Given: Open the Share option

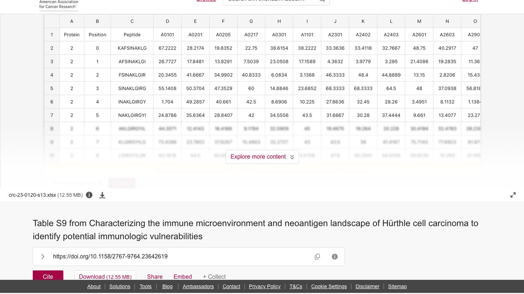Looking at the screenshot, I should tap(155, 277).
